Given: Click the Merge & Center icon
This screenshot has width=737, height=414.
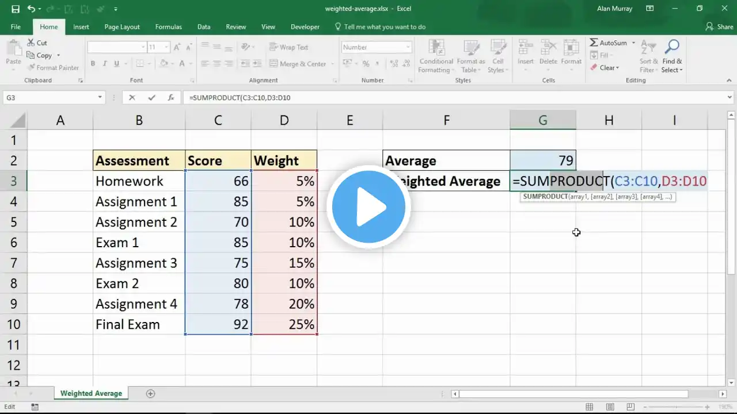Looking at the screenshot, I should (274, 64).
